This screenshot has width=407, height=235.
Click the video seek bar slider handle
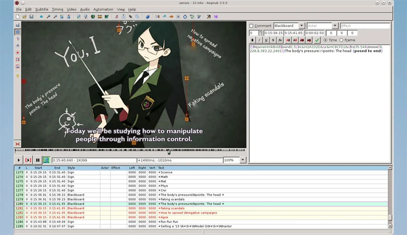[x=169, y=152]
